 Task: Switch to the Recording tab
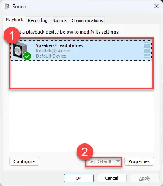pos(37,20)
